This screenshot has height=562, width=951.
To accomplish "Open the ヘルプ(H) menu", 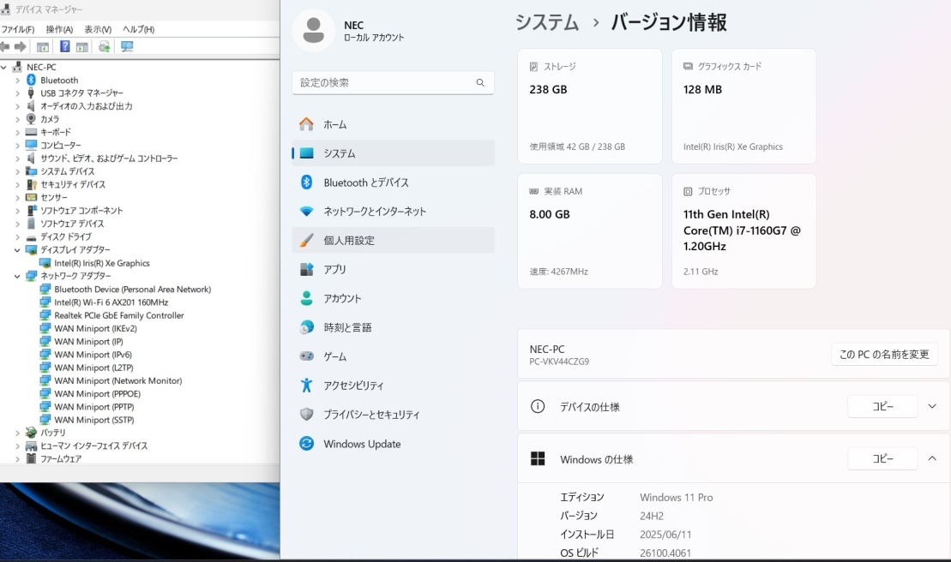I will pos(138,29).
